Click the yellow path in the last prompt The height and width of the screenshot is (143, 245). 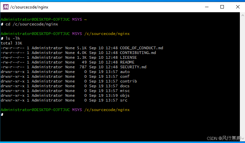click(x=107, y=110)
